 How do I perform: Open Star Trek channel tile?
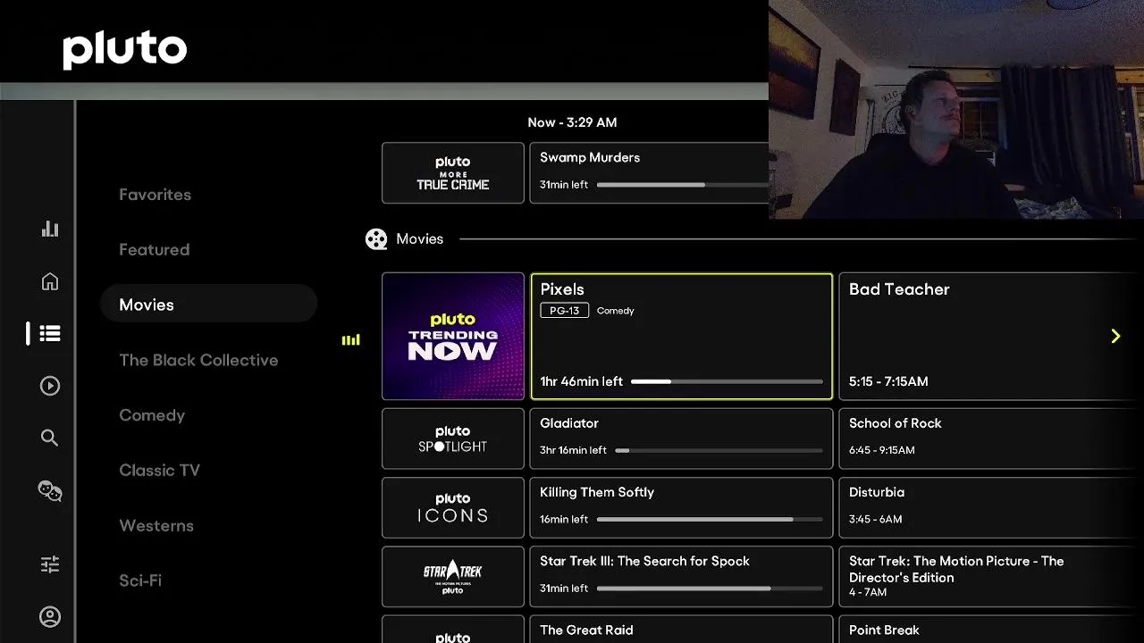point(453,576)
